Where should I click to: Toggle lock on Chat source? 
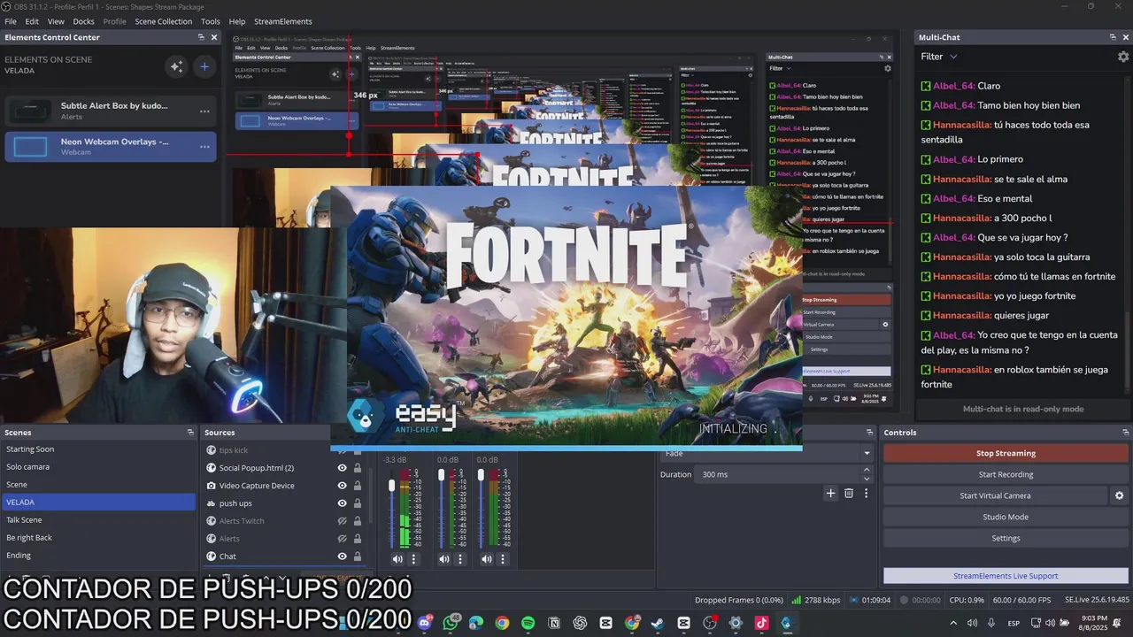[x=358, y=556]
